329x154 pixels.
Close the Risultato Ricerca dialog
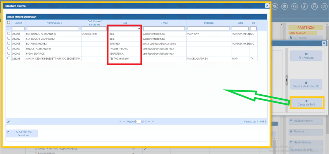point(267,6)
